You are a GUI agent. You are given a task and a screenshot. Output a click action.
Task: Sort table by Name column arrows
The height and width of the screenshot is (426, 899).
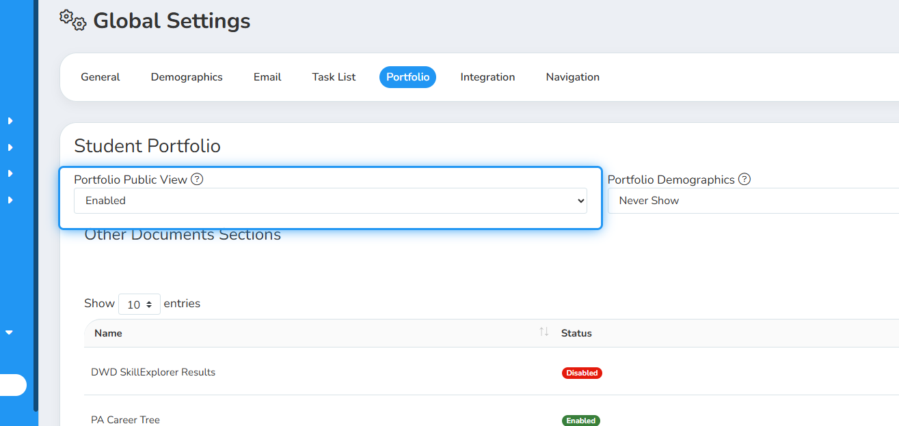[x=544, y=332]
